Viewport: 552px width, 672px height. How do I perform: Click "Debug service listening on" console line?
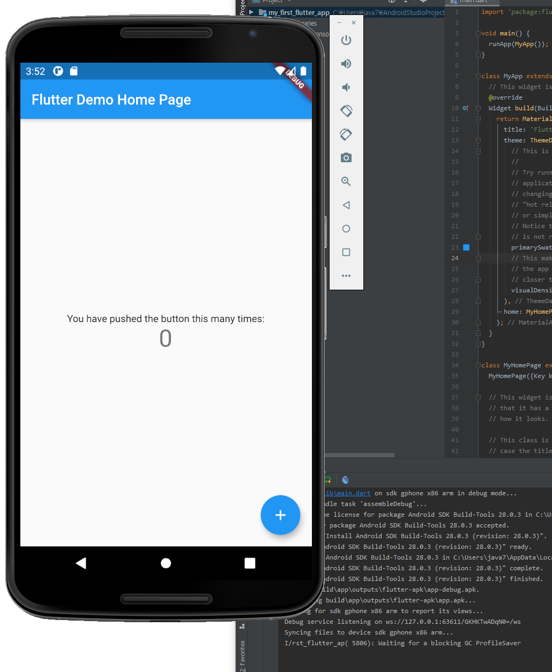point(402,622)
